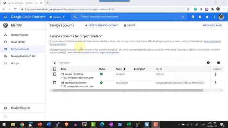The image size is (228, 128).
Task: Open the header more options menu
Action: pos(214,17)
